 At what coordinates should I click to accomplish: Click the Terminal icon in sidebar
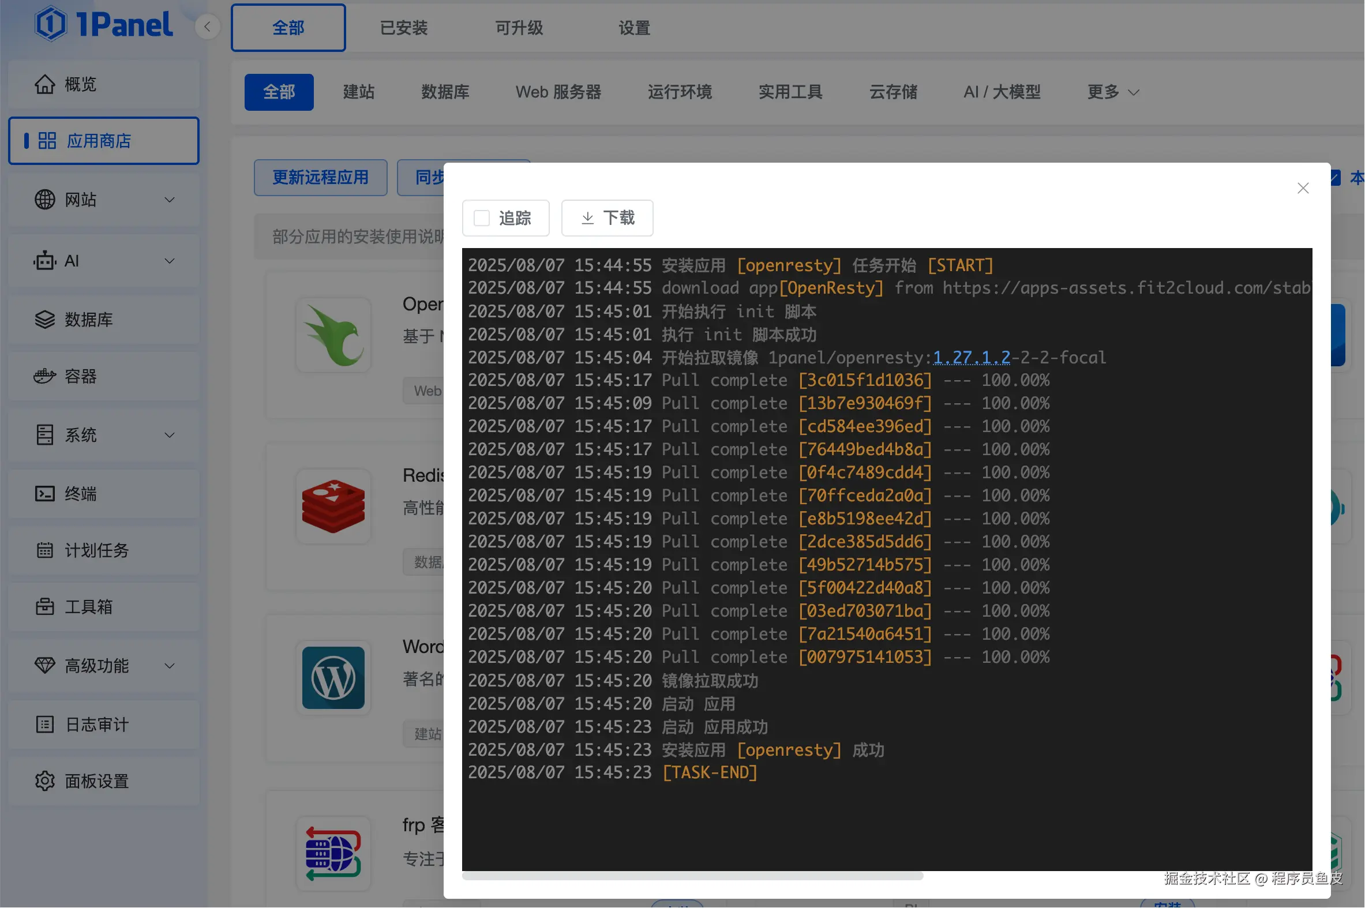(x=44, y=493)
